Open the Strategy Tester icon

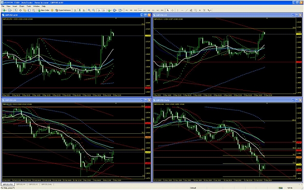pyautogui.click(x=34, y=10)
